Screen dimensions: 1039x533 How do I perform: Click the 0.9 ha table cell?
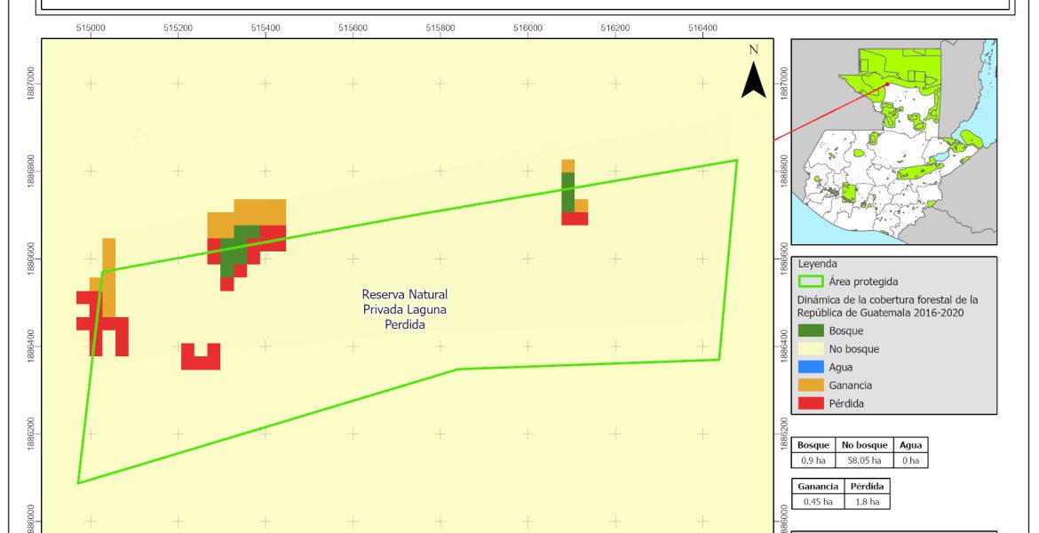[x=813, y=460]
